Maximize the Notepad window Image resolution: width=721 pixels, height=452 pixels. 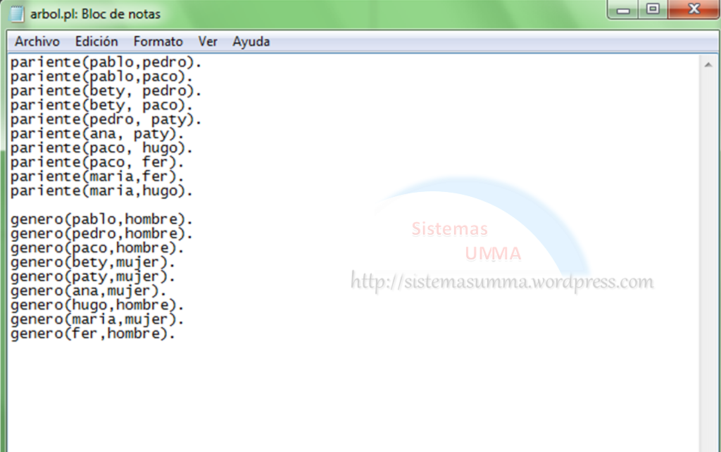653,10
